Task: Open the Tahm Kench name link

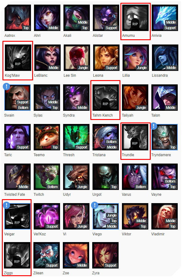Action: tap(103, 115)
